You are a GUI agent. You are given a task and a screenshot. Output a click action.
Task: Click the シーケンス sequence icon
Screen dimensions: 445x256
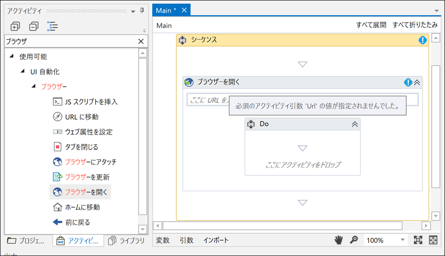pyautogui.click(x=182, y=40)
